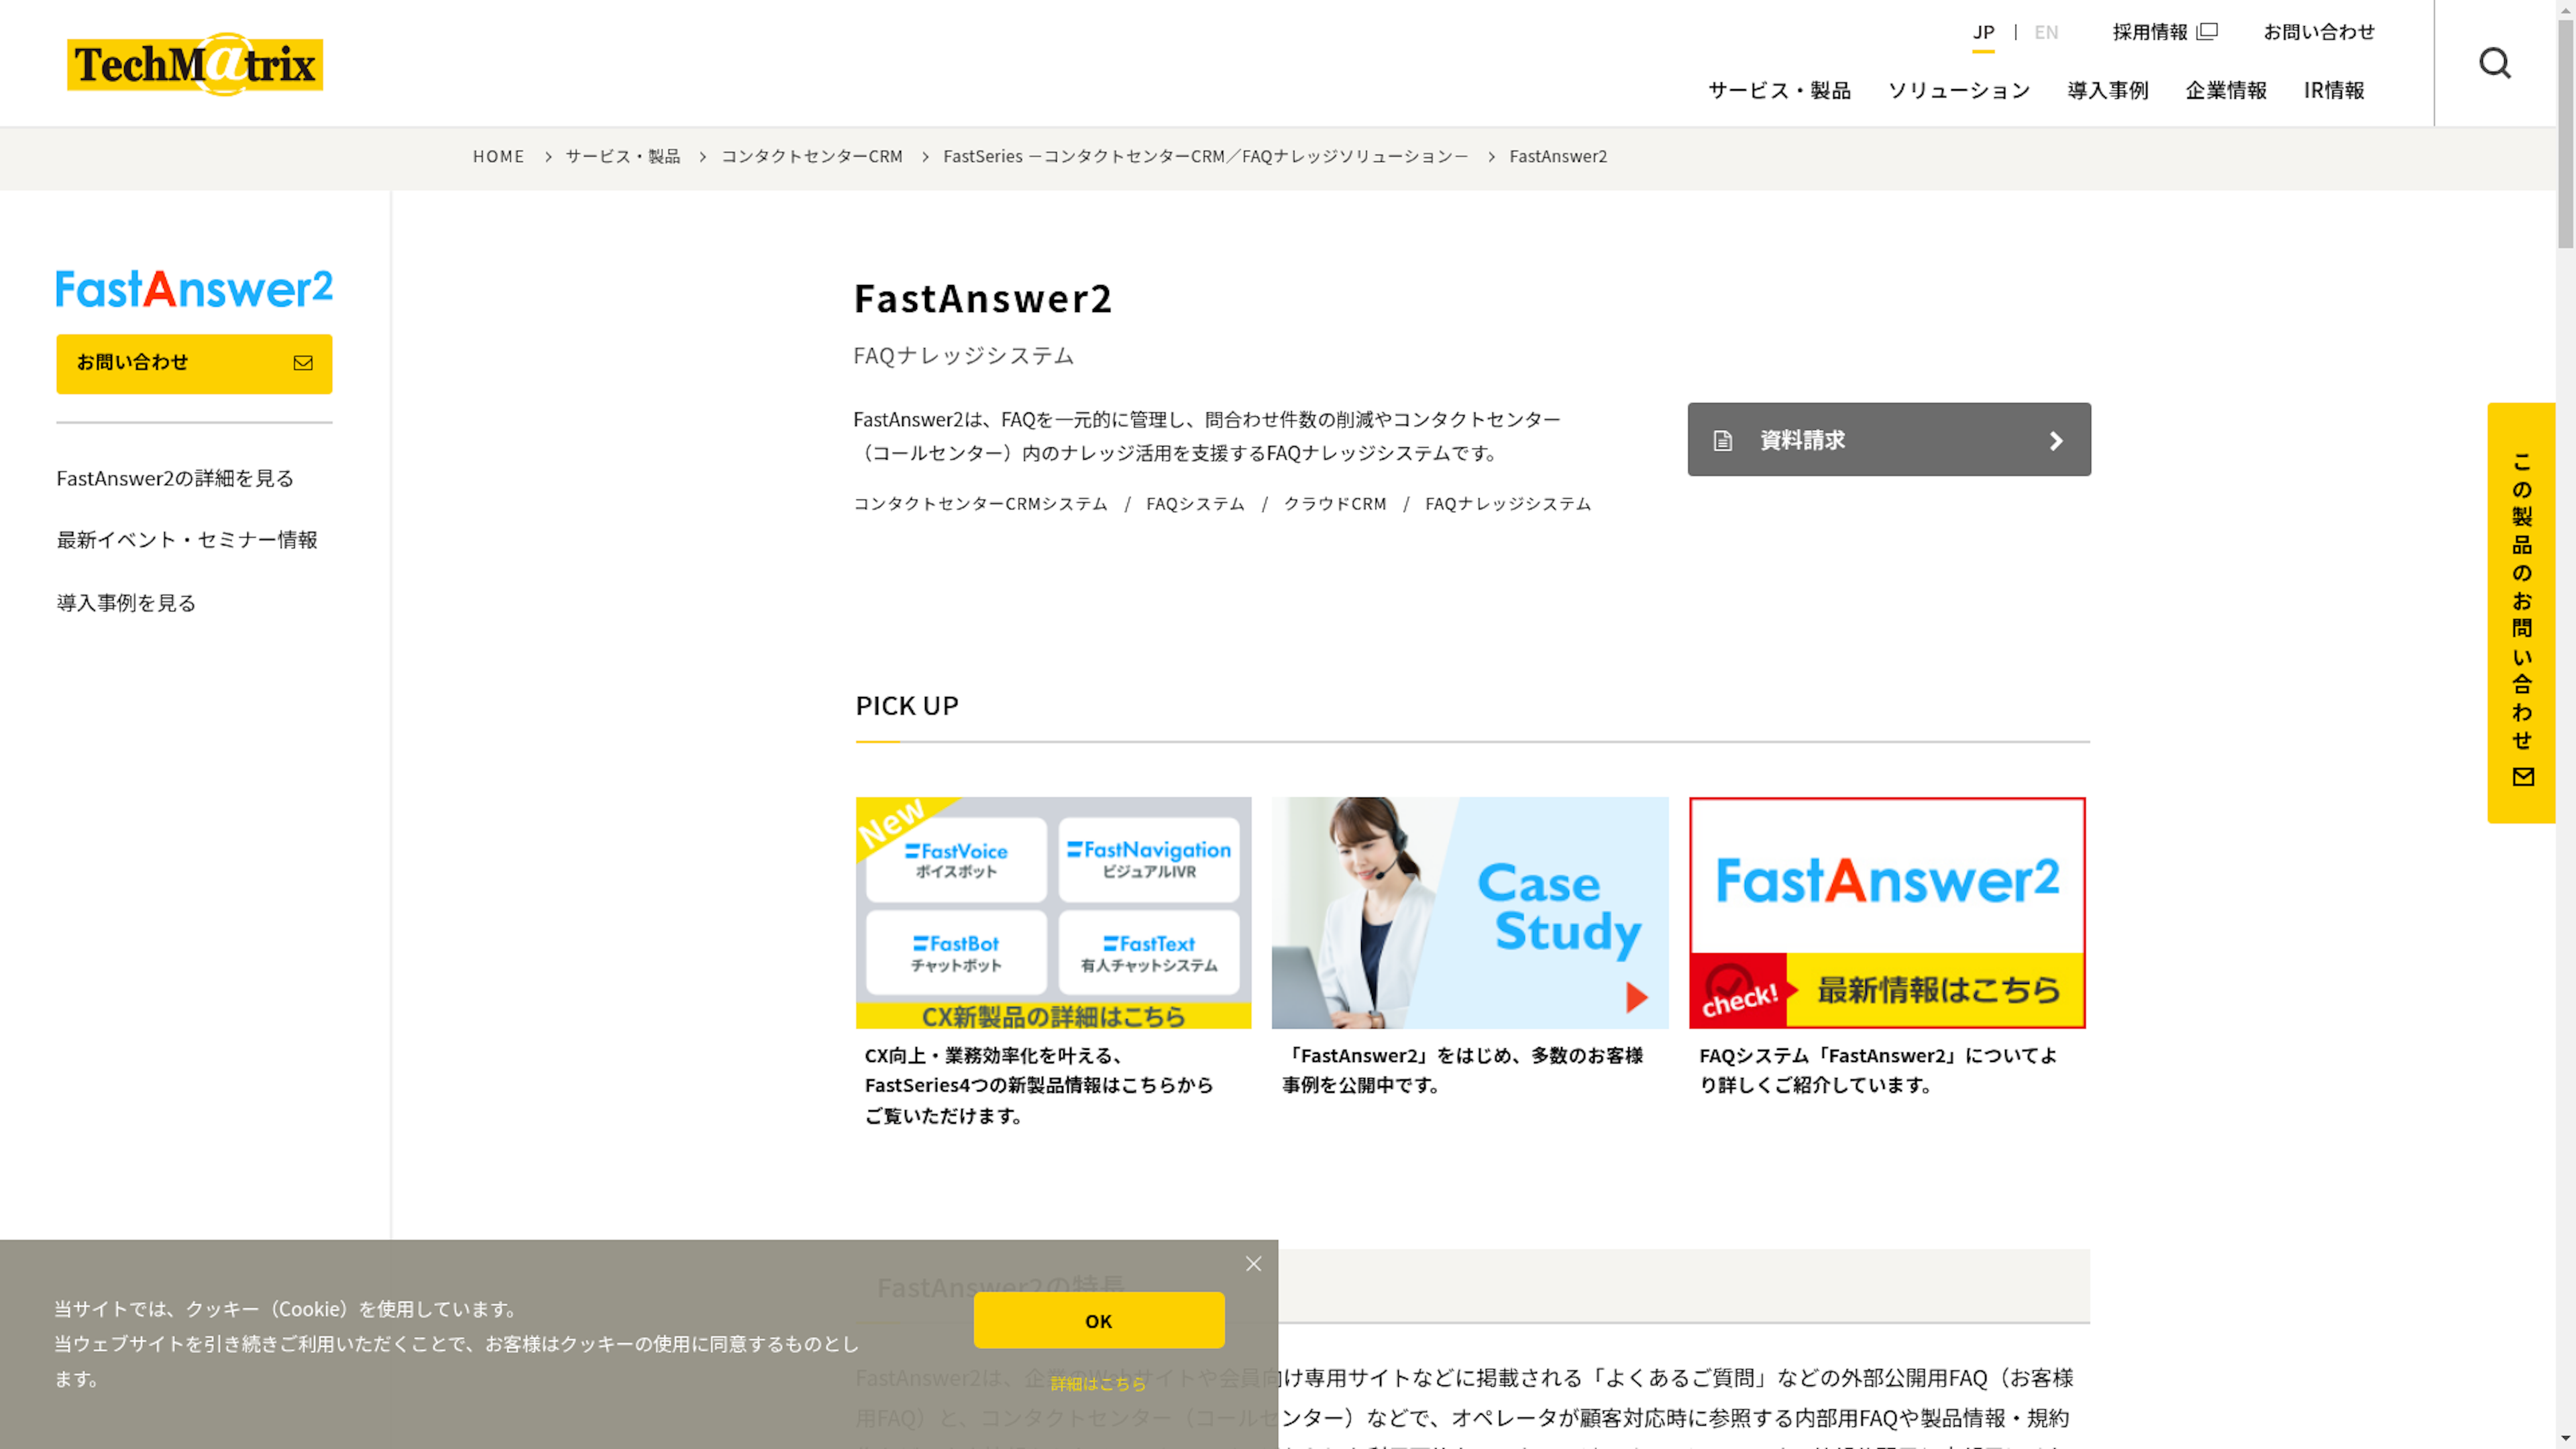Open the 採用情報 link

pos(2150,32)
